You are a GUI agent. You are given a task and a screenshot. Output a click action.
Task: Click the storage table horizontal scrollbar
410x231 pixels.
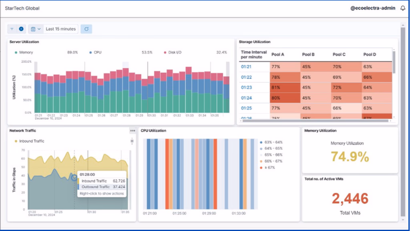pyautogui.click(x=316, y=121)
